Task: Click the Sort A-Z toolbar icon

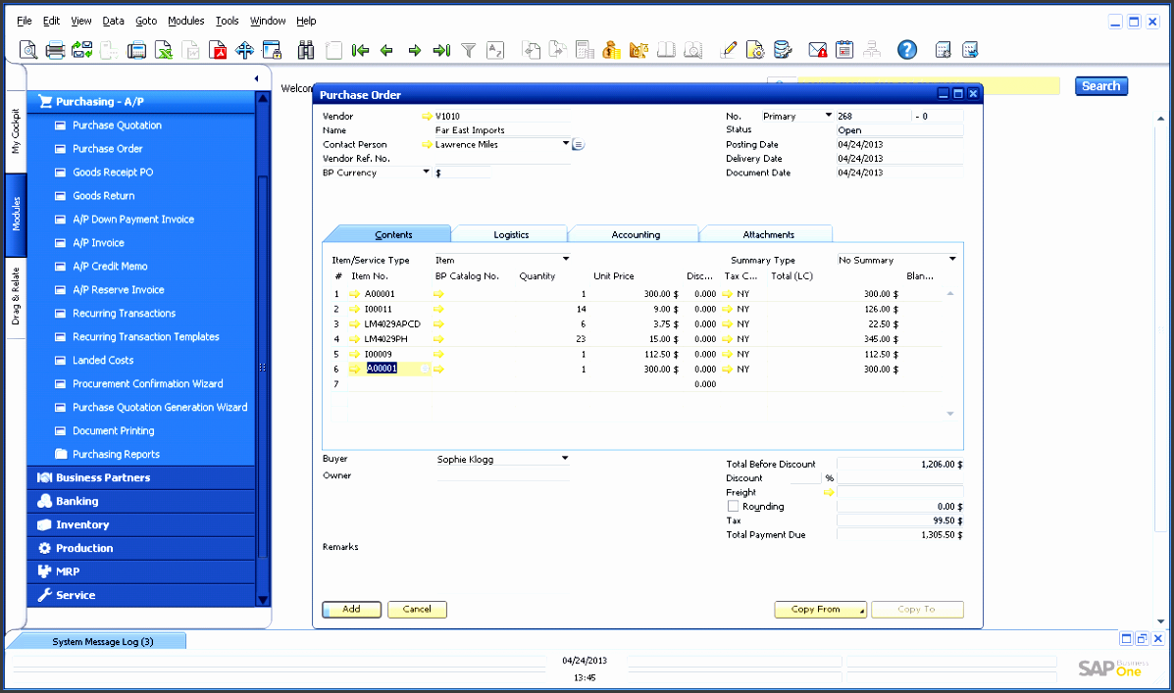Action: coord(495,50)
